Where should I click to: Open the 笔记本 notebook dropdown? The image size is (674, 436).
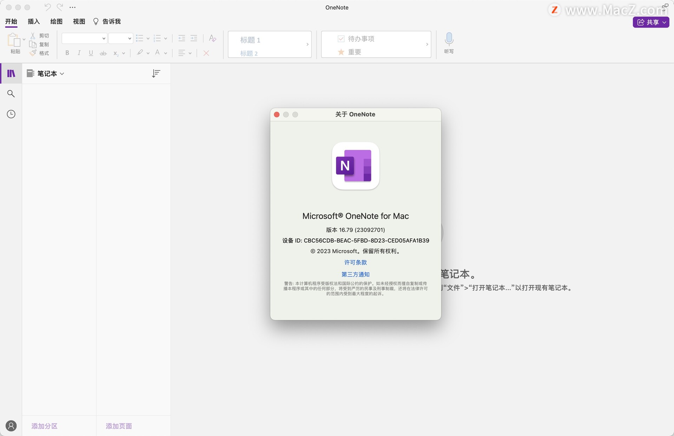point(46,73)
